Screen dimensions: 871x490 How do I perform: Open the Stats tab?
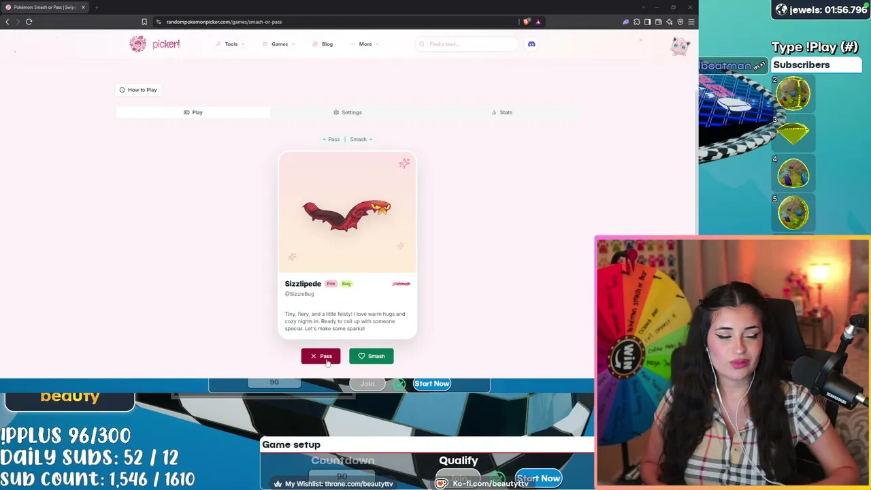pyautogui.click(x=502, y=112)
